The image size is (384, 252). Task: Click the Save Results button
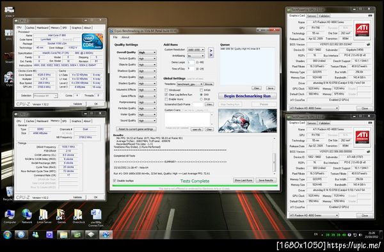tap(266, 180)
